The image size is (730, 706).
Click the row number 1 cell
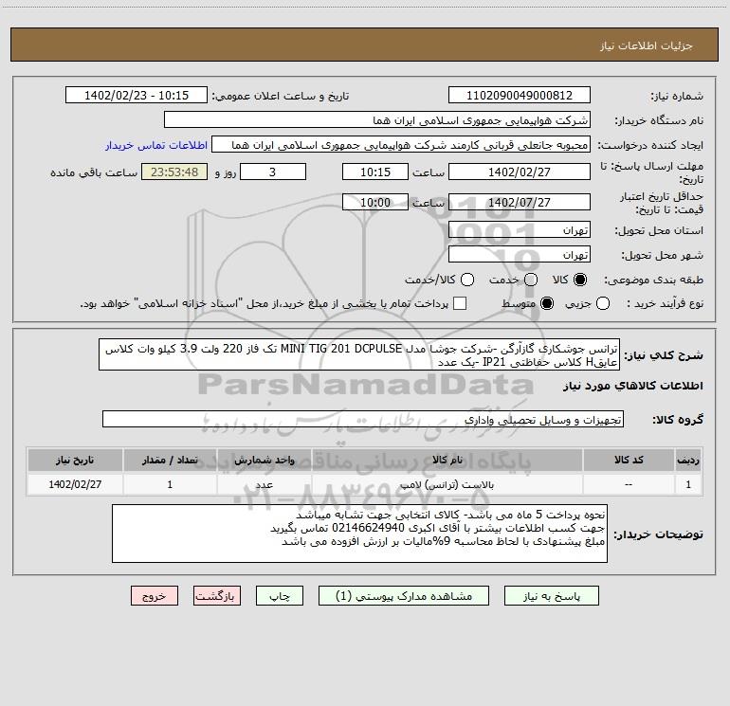[x=688, y=484]
